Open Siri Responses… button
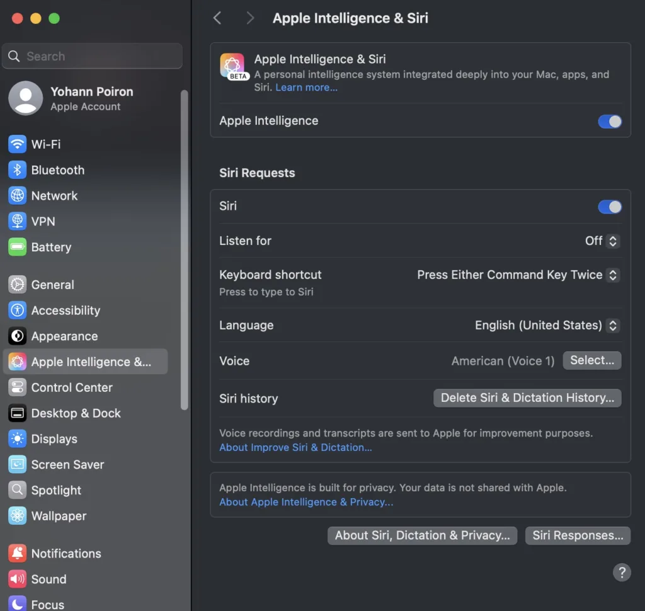Viewport: 645px width, 611px height. click(578, 535)
